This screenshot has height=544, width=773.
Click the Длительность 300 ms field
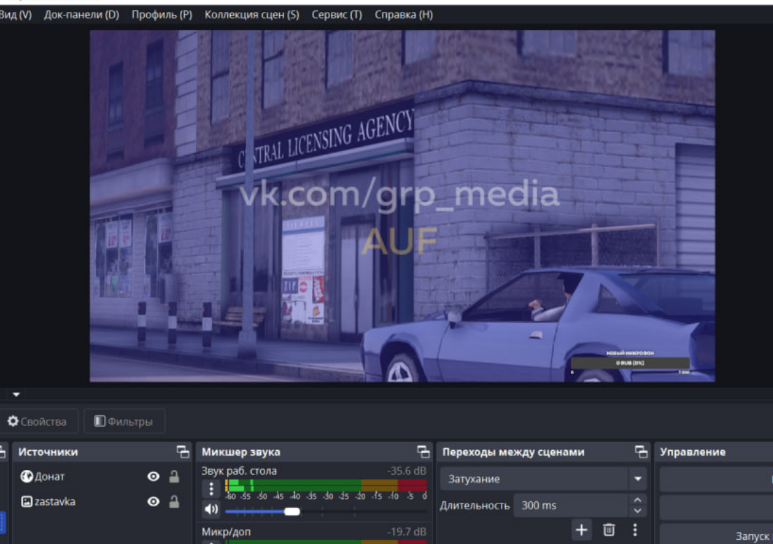coord(572,506)
